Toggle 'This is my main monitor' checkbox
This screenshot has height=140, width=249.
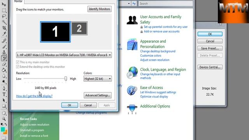point(18,62)
